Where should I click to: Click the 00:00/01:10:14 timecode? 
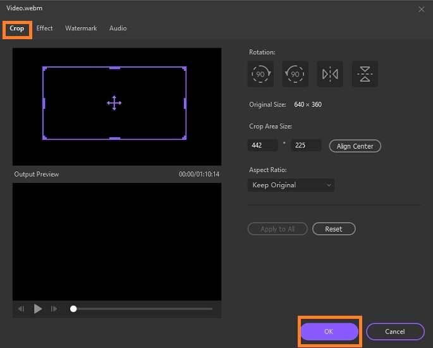(199, 174)
